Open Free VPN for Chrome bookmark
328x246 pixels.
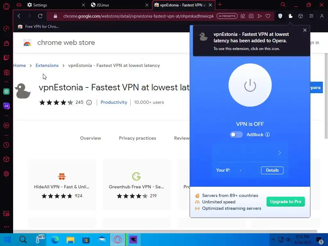click(x=38, y=27)
